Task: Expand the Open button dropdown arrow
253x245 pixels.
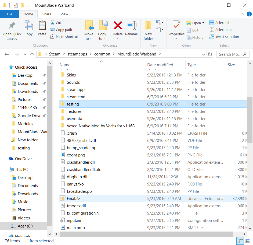Action: click(203, 23)
